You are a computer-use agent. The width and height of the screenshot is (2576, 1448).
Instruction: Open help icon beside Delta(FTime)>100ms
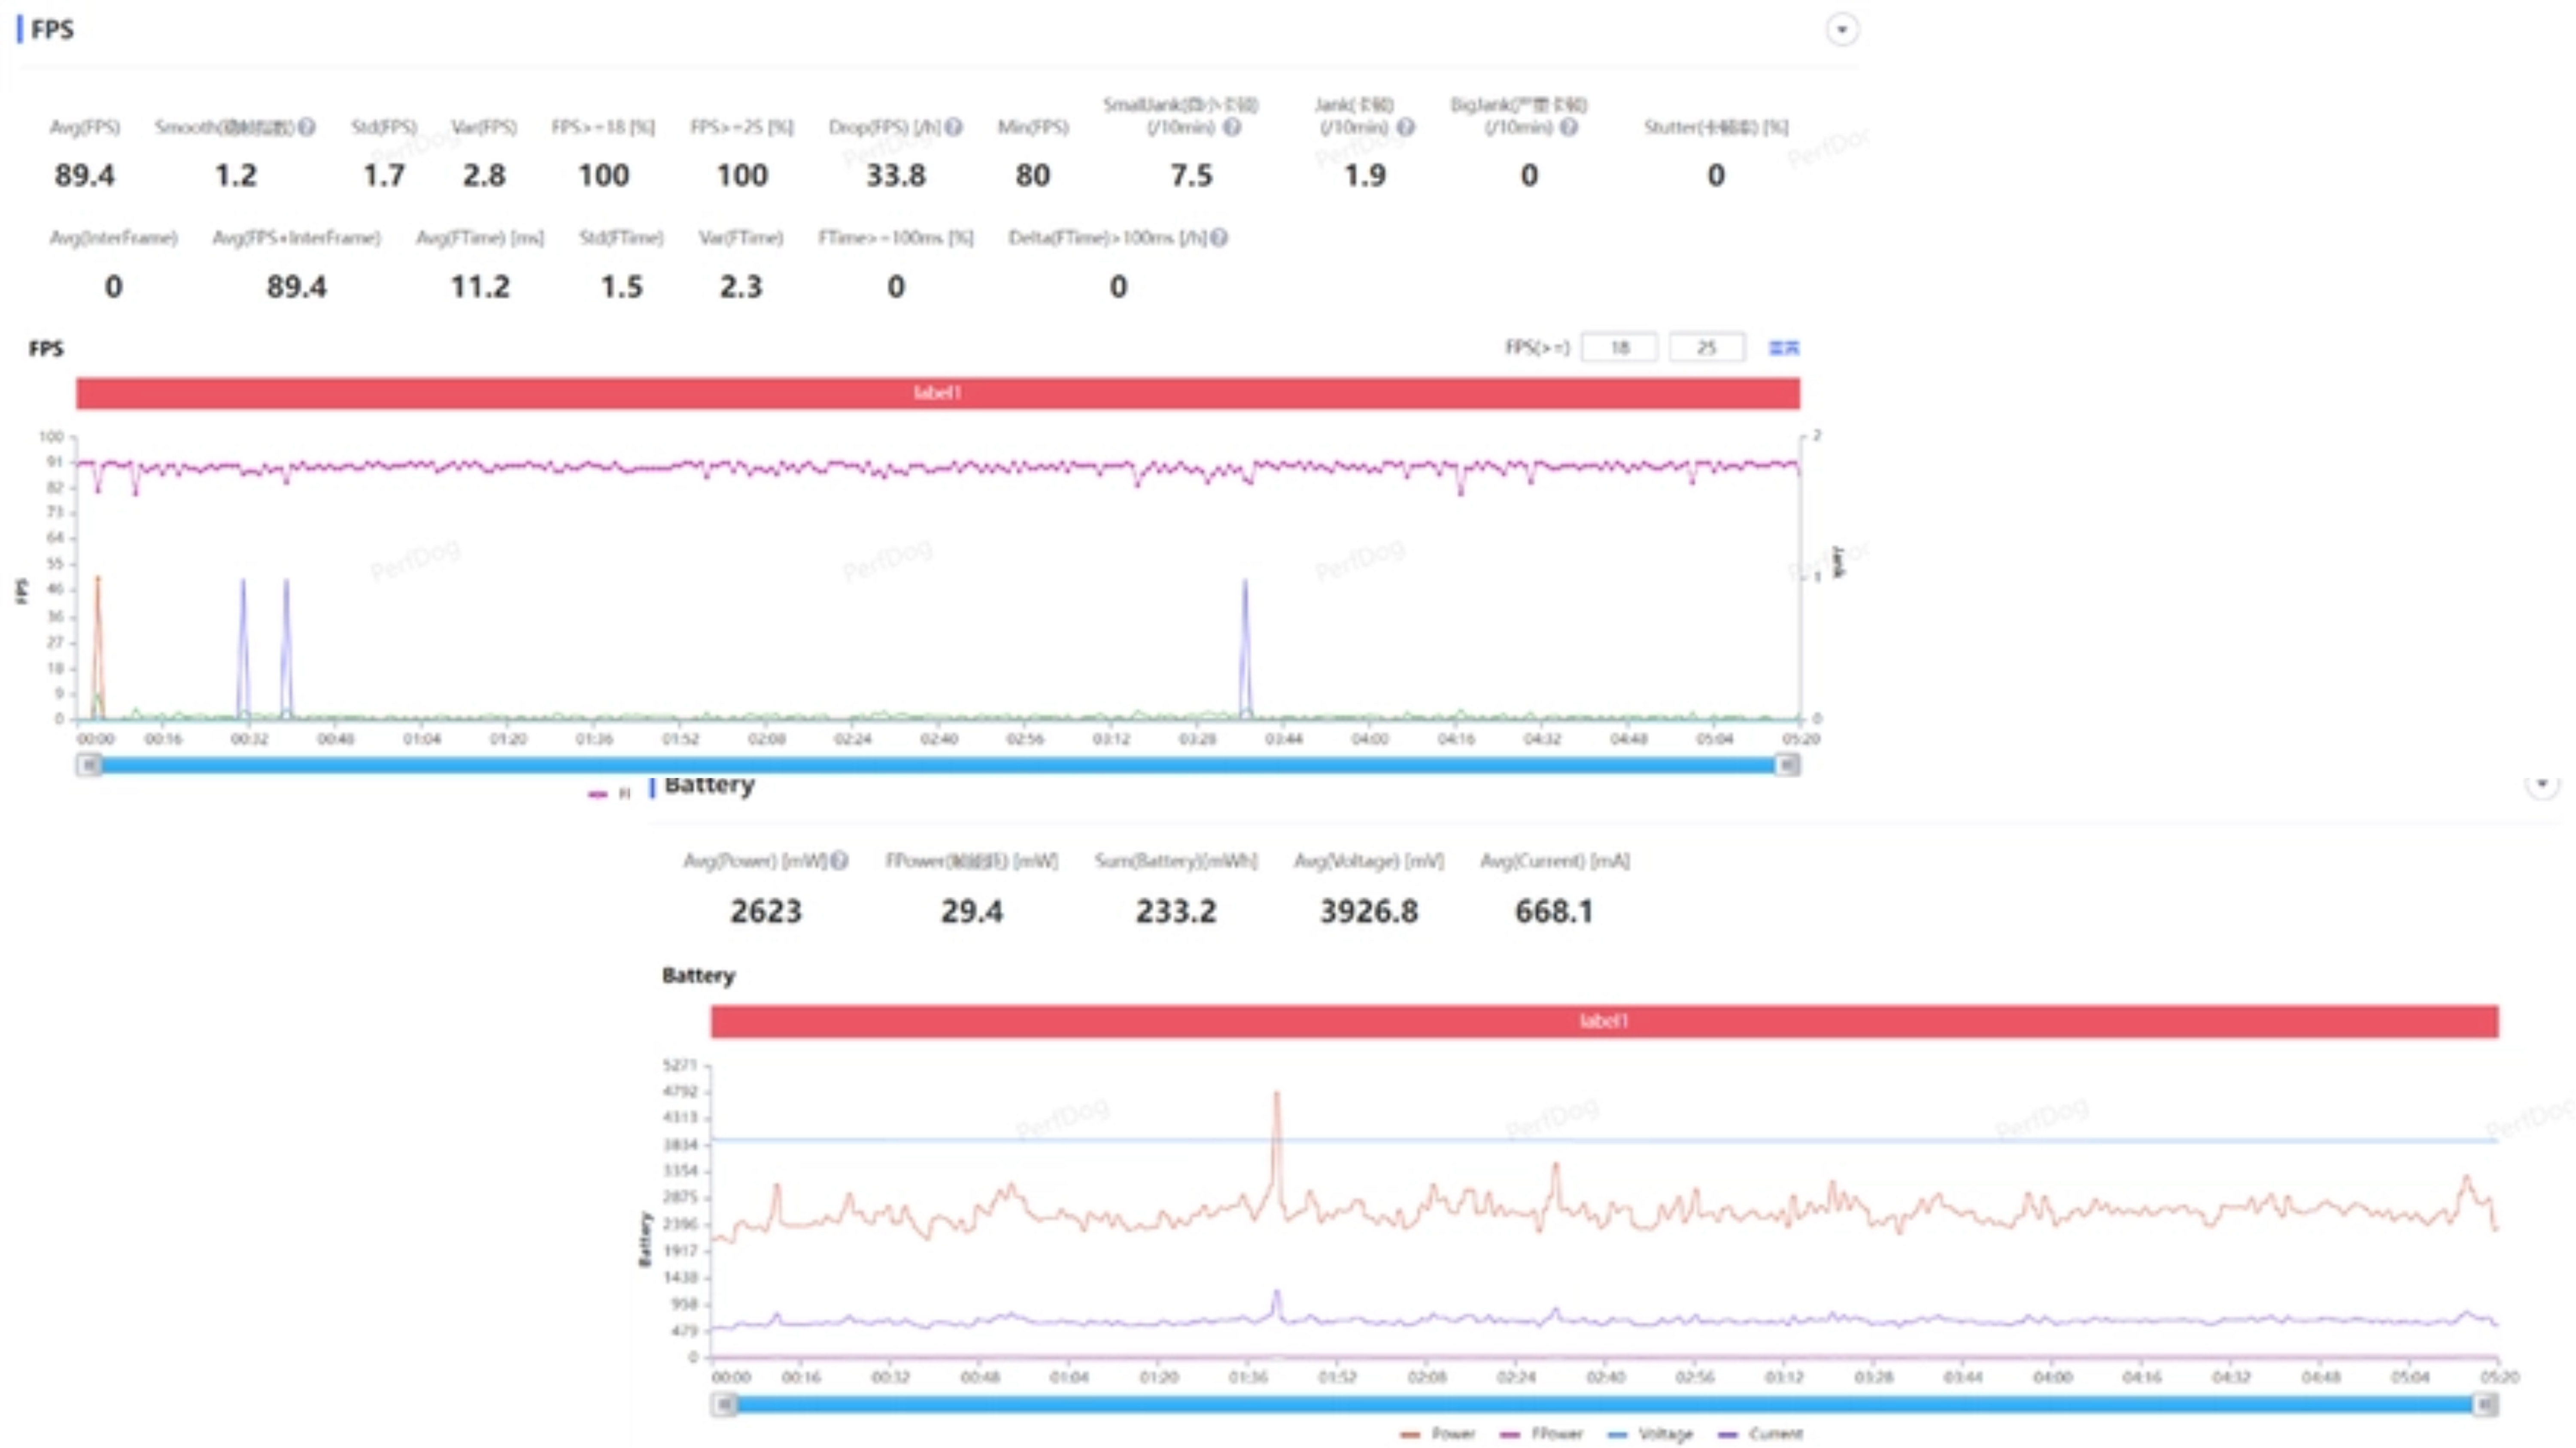tap(1219, 238)
